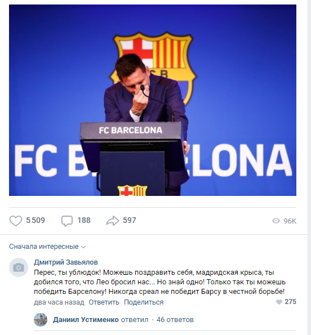
Task: Click the 188 comments count
Action: pyautogui.click(x=84, y=220)
